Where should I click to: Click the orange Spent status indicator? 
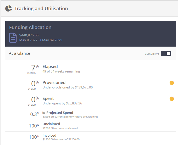click(x=172, y=99)
